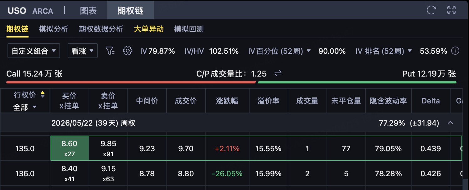Click the refresh icon at top right
This screenshot has height=190, width=469.
coord(431,10)
